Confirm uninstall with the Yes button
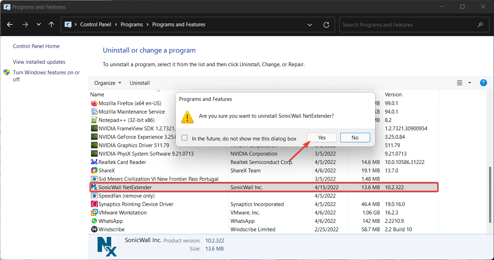Screen dimensions: 494x260 (x=322, y=137)
